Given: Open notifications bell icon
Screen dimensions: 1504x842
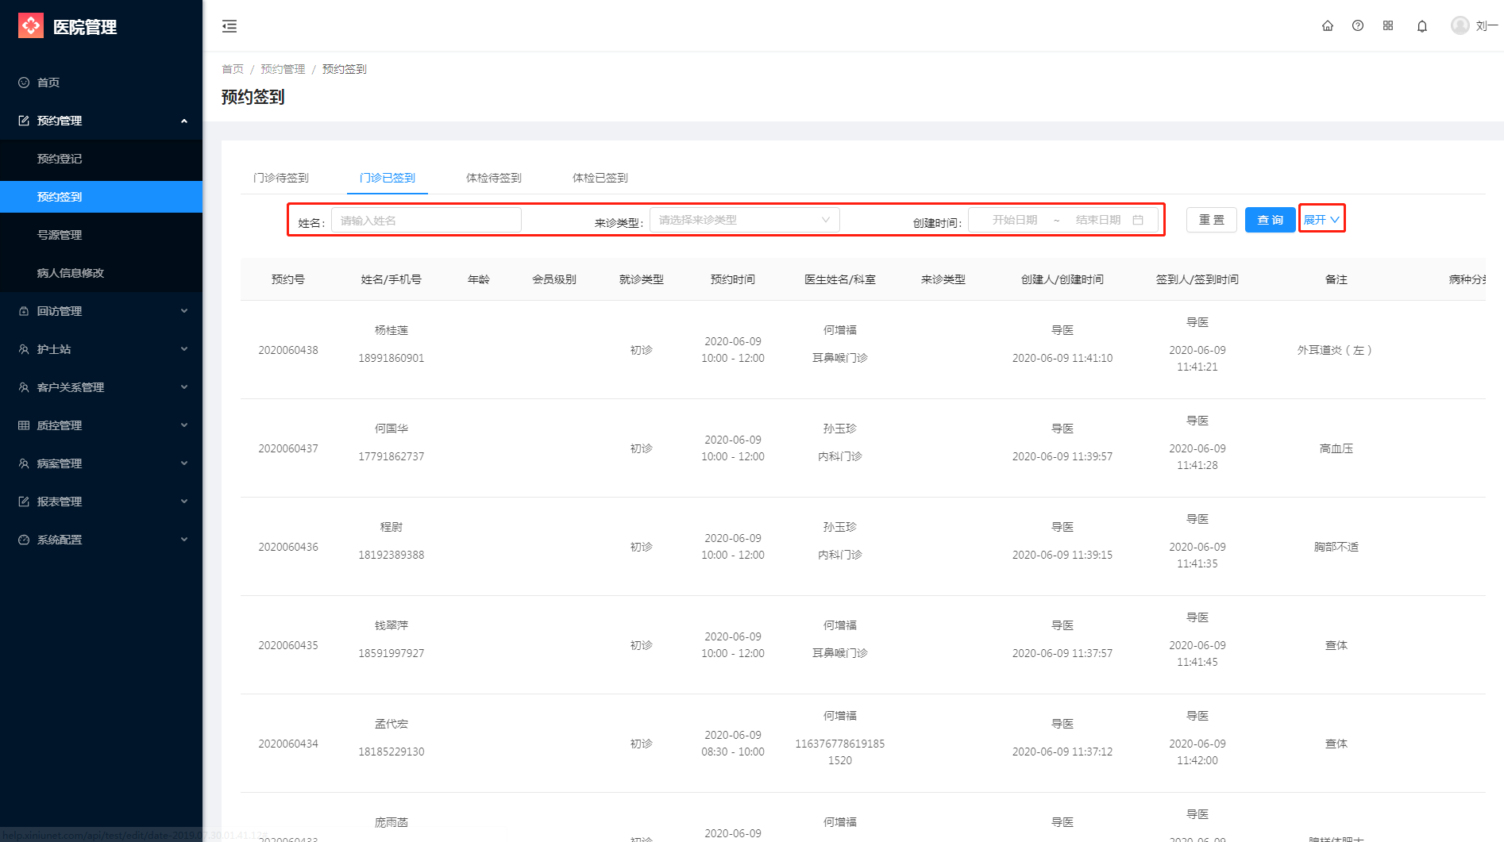Looking at the screenshot, I should (1422, 26).
